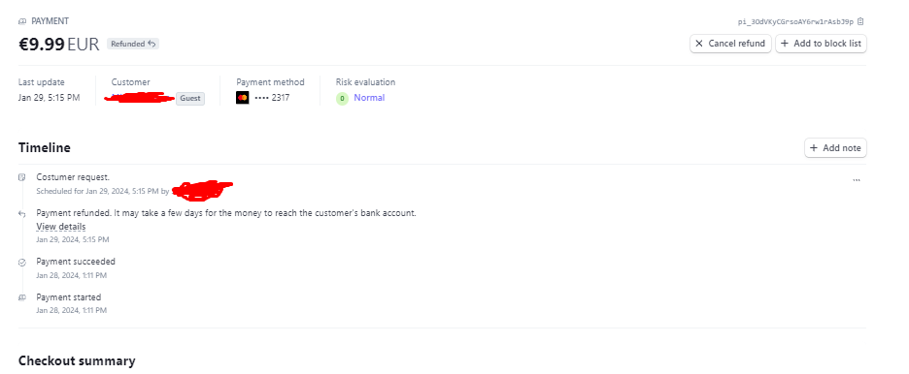Click the Payment succeeded checkmark icon
909x374 pixels.
coord(22,262)
